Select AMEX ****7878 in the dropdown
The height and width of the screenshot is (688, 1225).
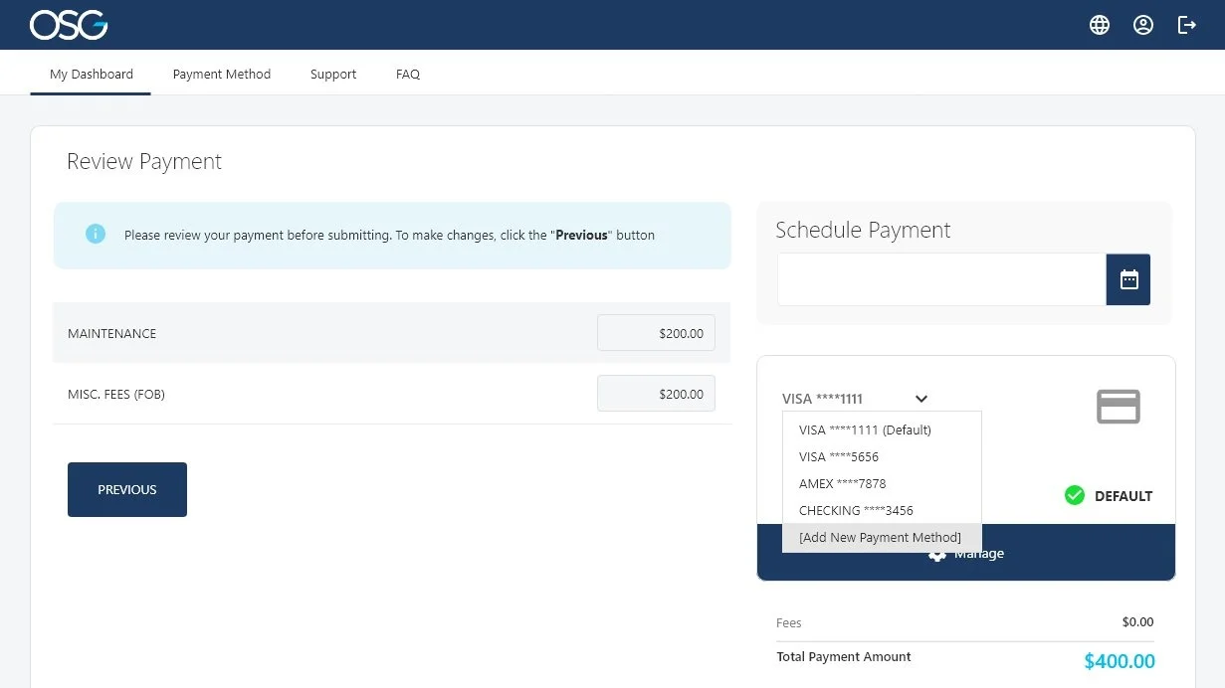[840, 483]
